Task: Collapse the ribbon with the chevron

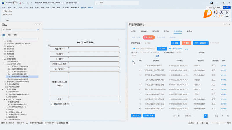Action: (x=229, y=20)
